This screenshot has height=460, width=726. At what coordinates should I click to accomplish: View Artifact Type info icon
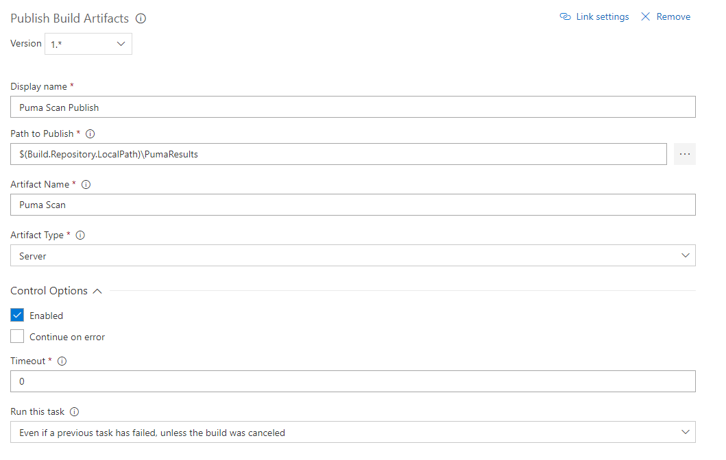[x=80, y=235]
